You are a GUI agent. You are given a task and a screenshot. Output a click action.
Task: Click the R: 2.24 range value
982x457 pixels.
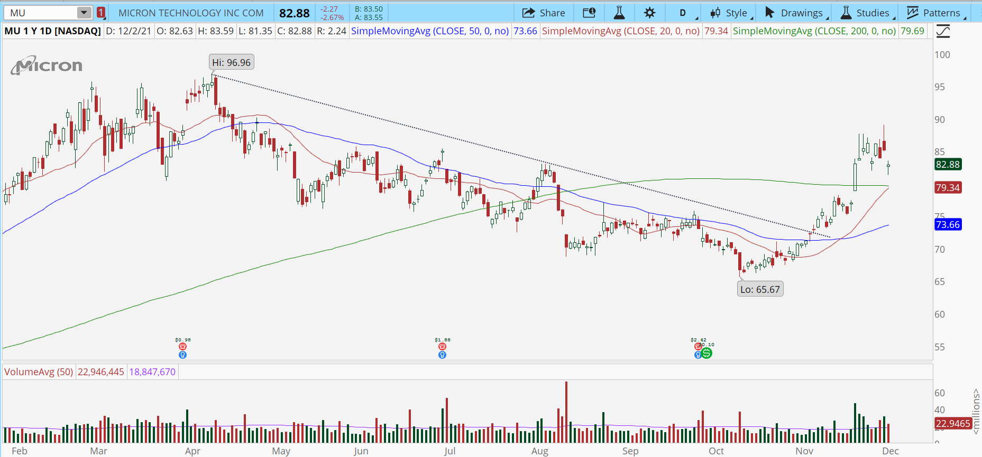pyautogui.click(x=332, y=31)
